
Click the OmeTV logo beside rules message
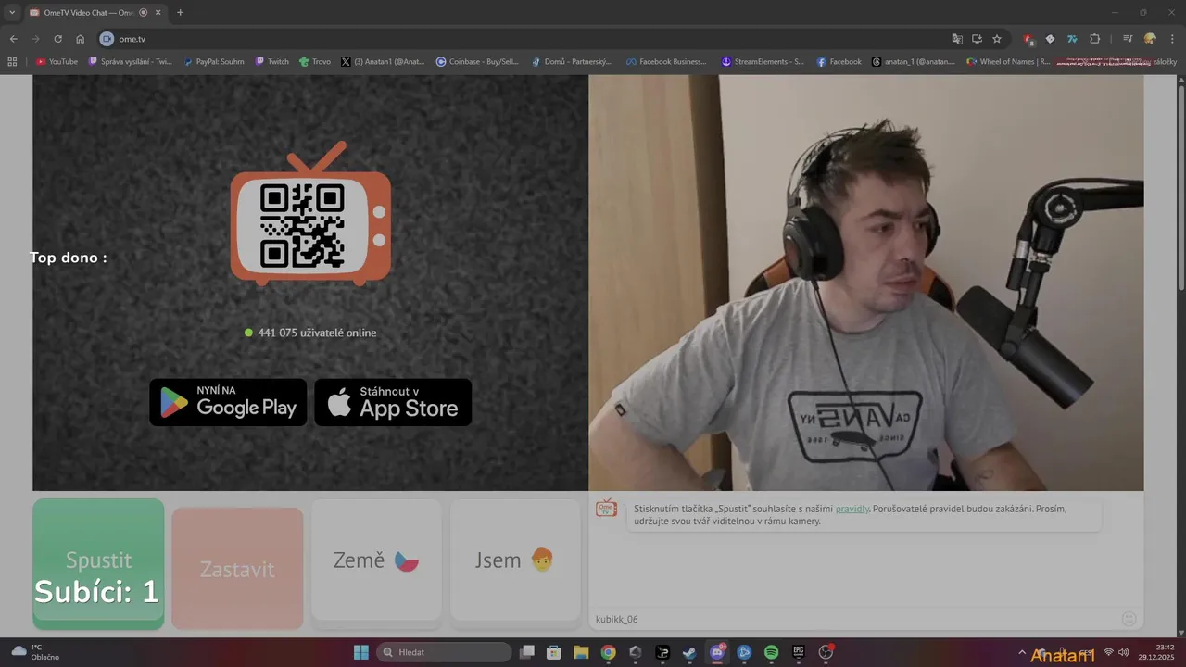point(606,509)
